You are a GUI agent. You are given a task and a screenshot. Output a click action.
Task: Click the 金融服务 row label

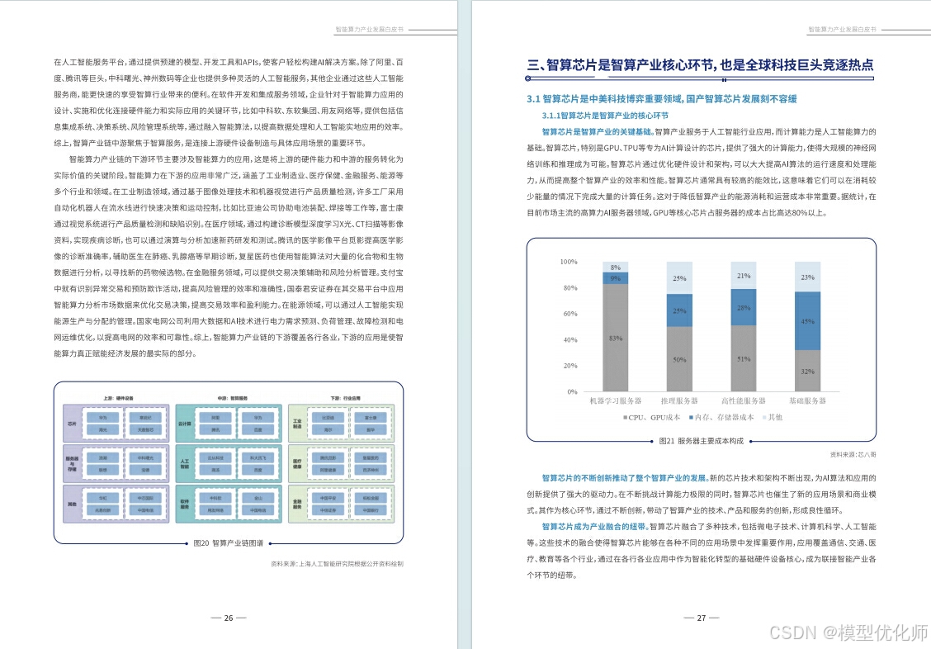[x=297, y=505]
